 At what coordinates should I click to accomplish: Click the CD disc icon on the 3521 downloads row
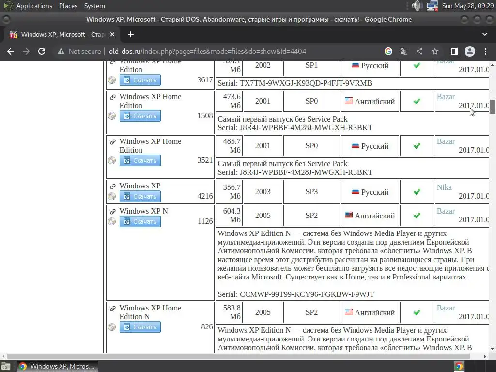point(112,160)
